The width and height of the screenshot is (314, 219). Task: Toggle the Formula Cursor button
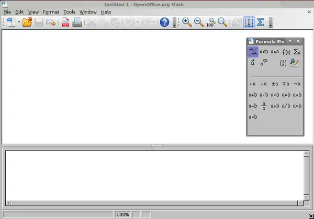pos(249,22)
